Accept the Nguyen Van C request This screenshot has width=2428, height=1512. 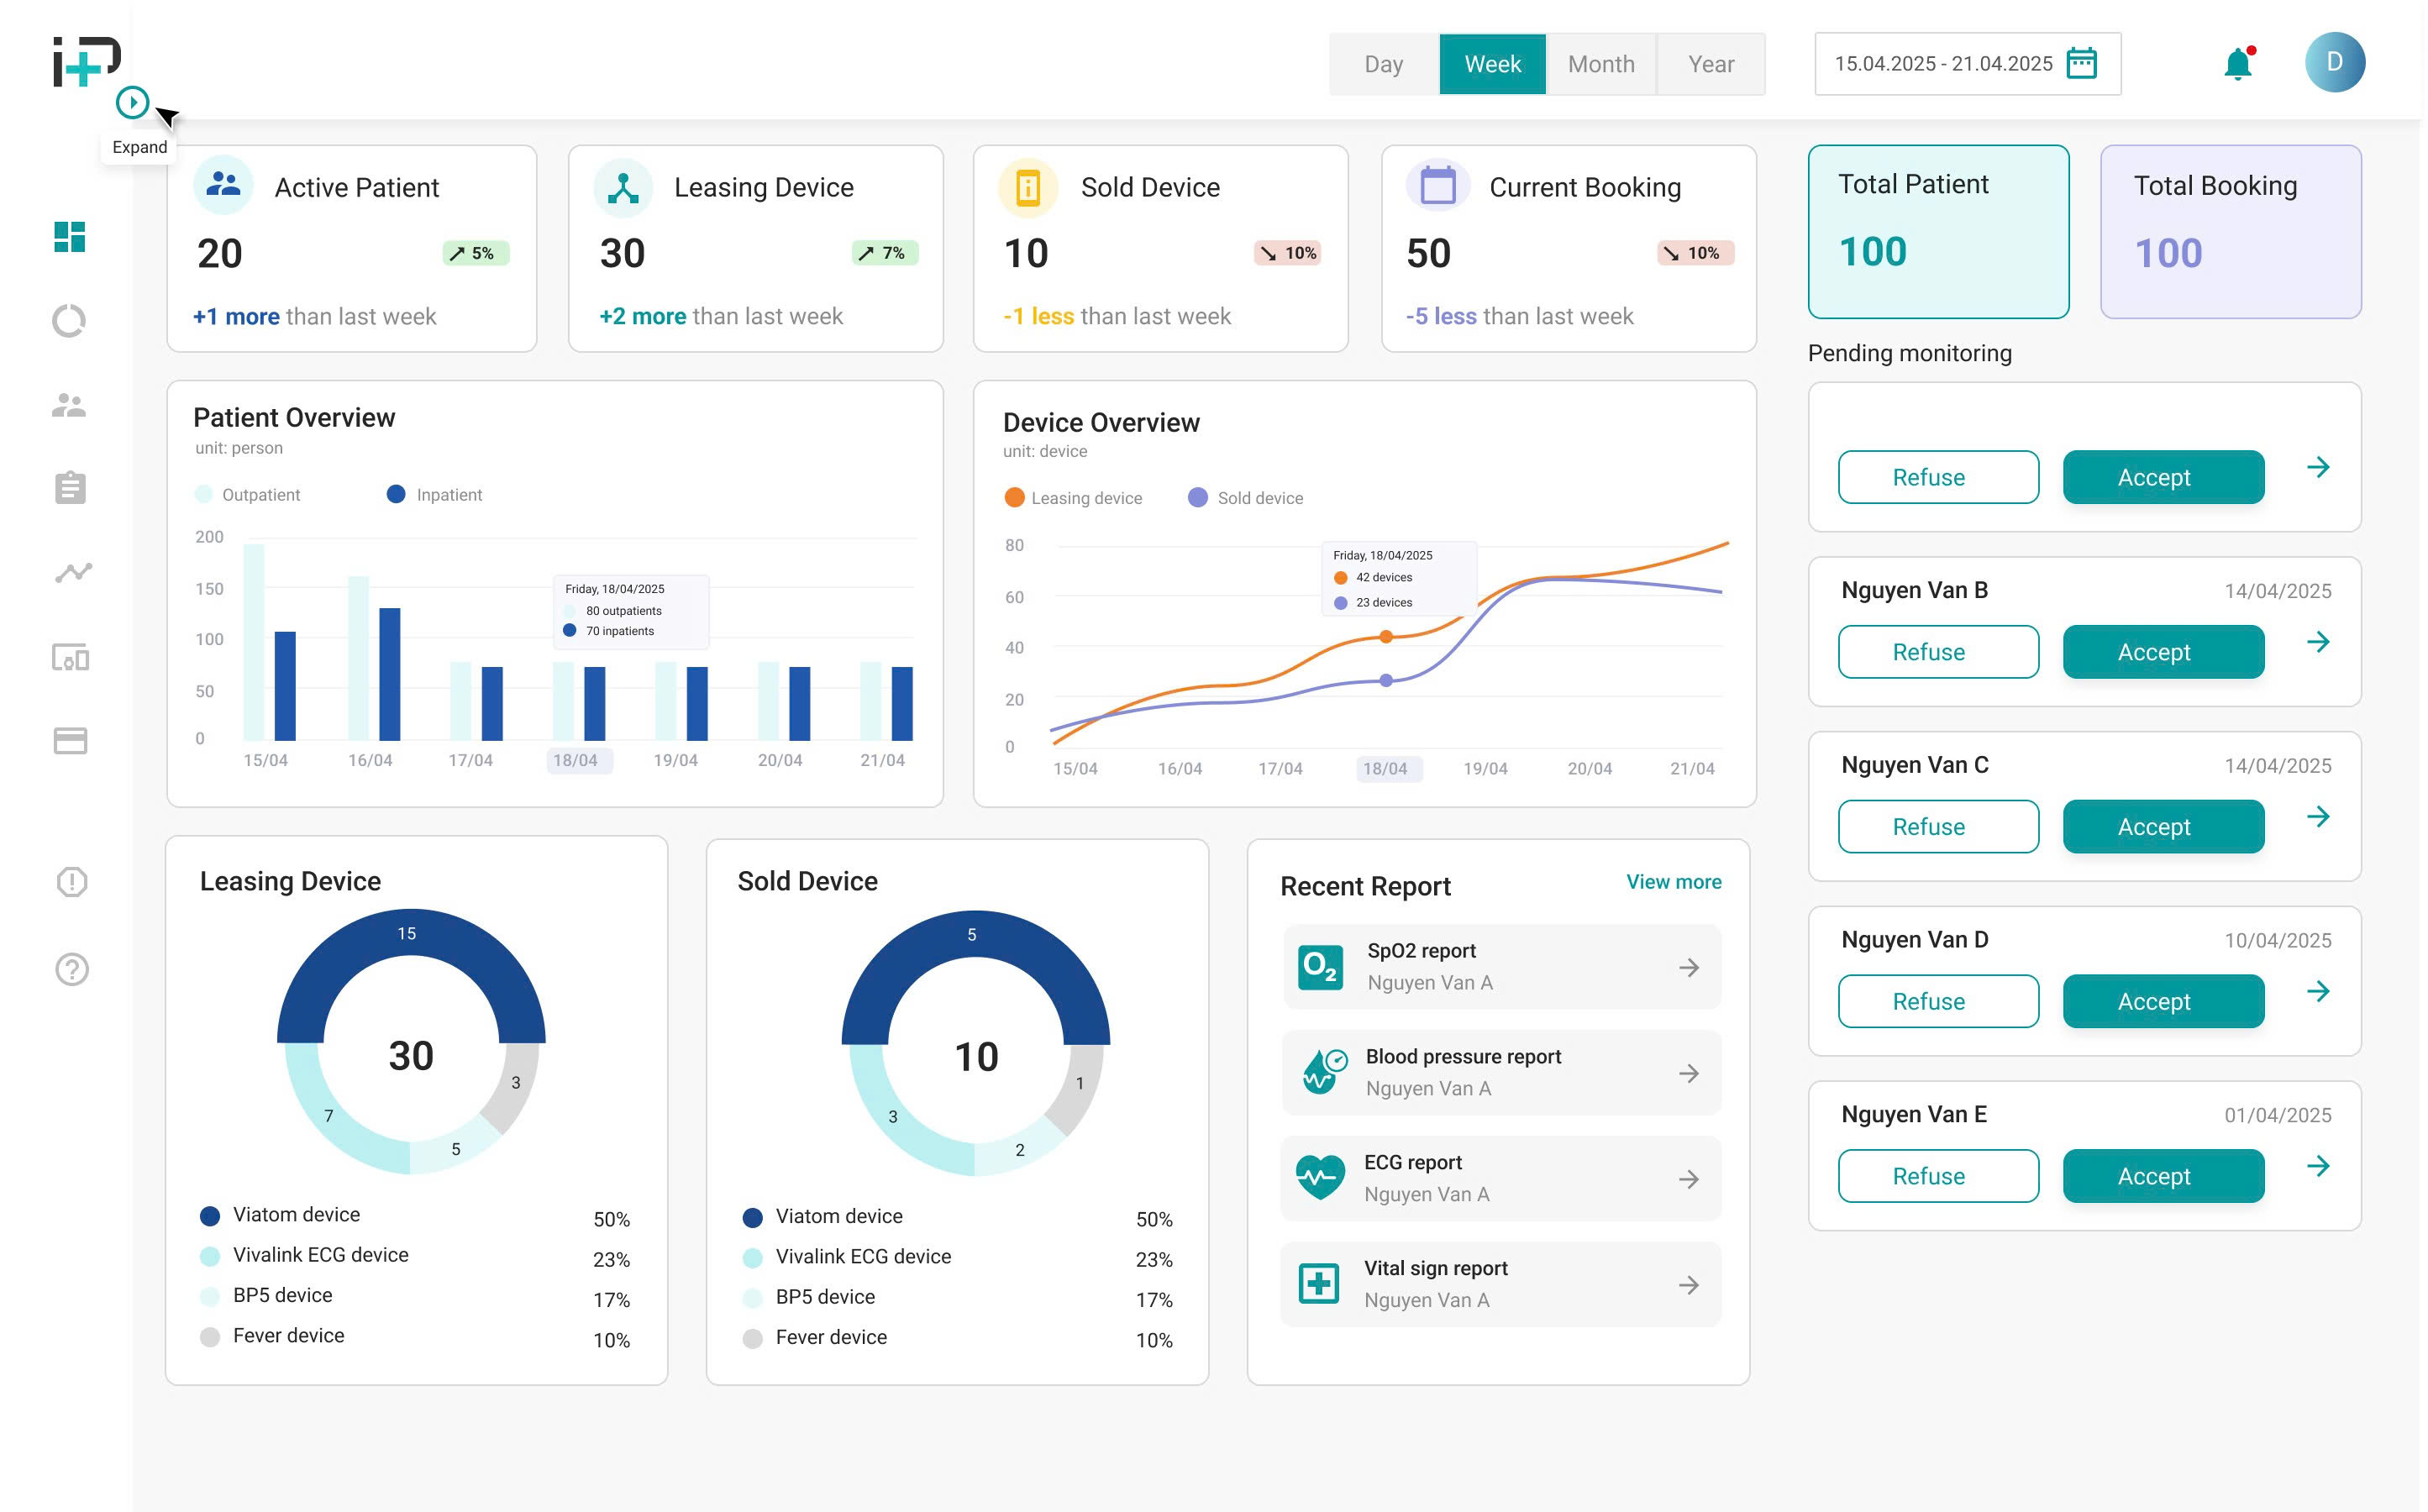tap(2163, 826)
